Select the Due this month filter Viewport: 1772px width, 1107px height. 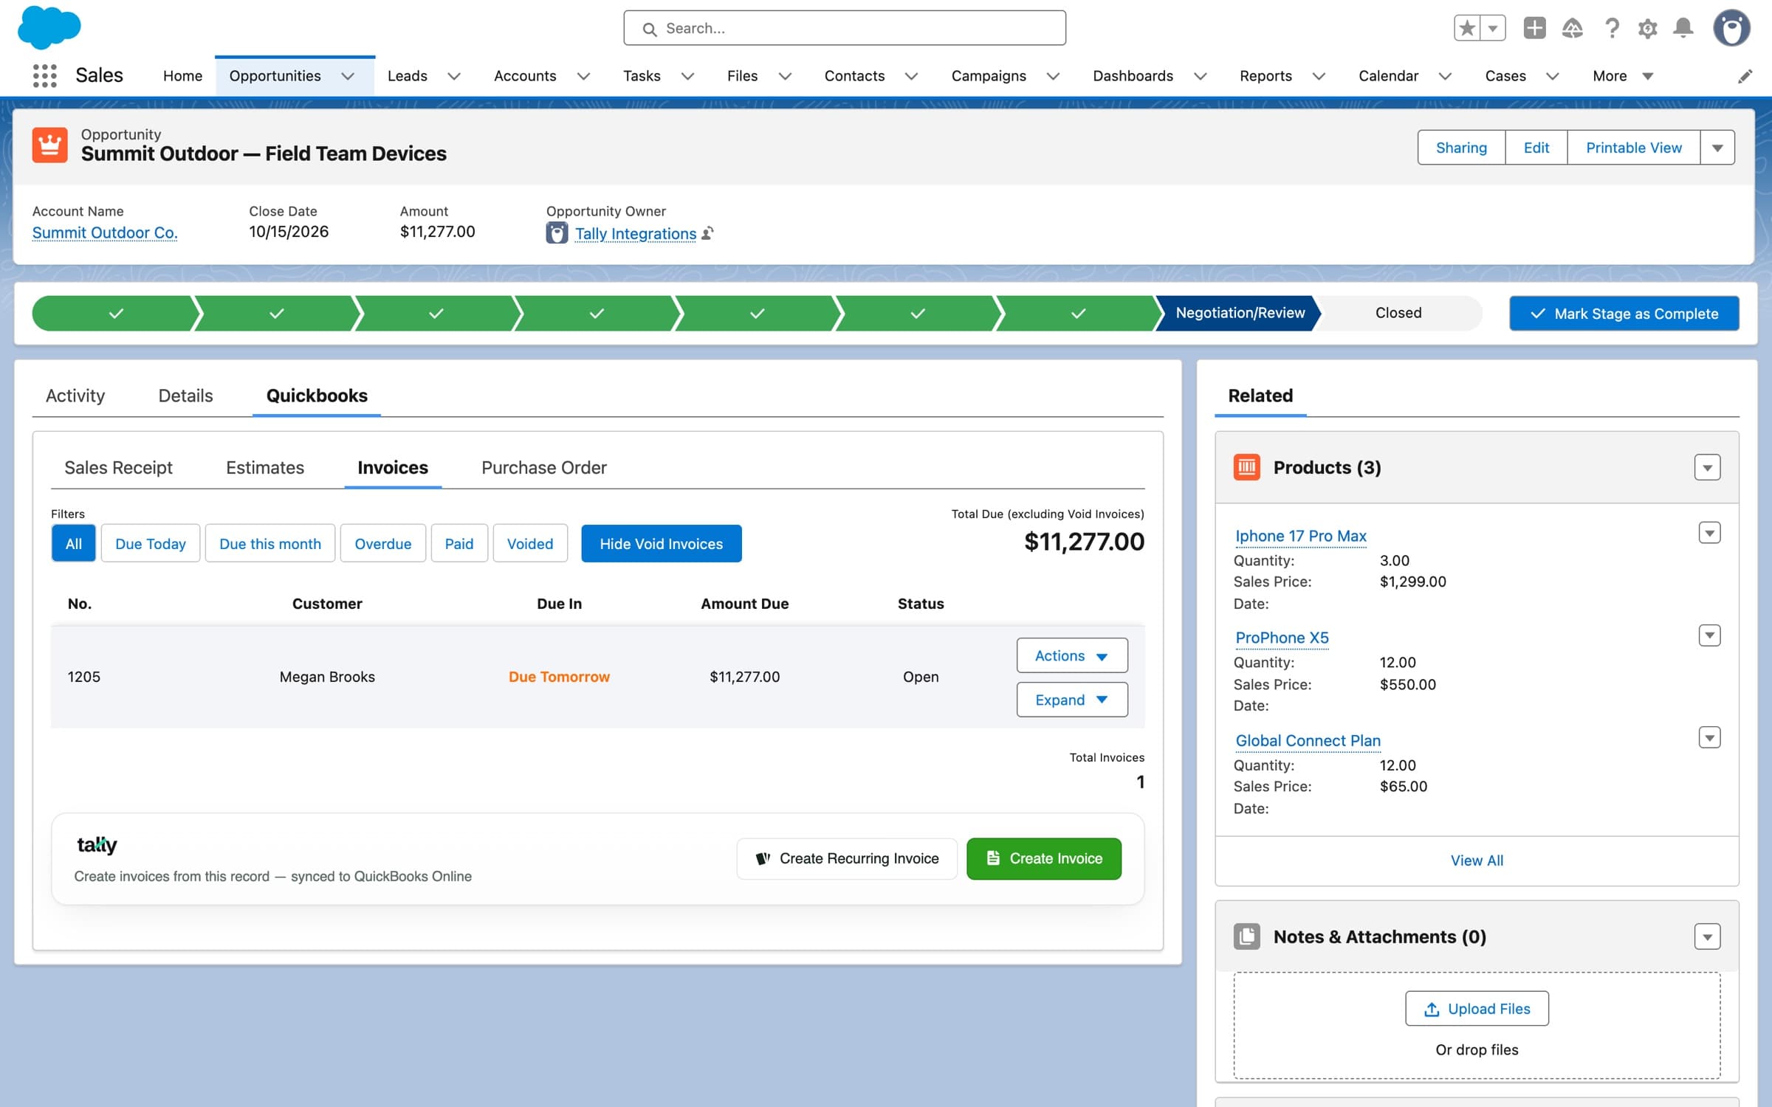270,543
